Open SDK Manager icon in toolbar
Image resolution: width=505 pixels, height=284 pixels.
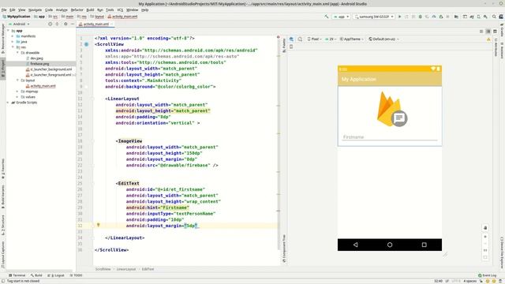click(485, 17)
